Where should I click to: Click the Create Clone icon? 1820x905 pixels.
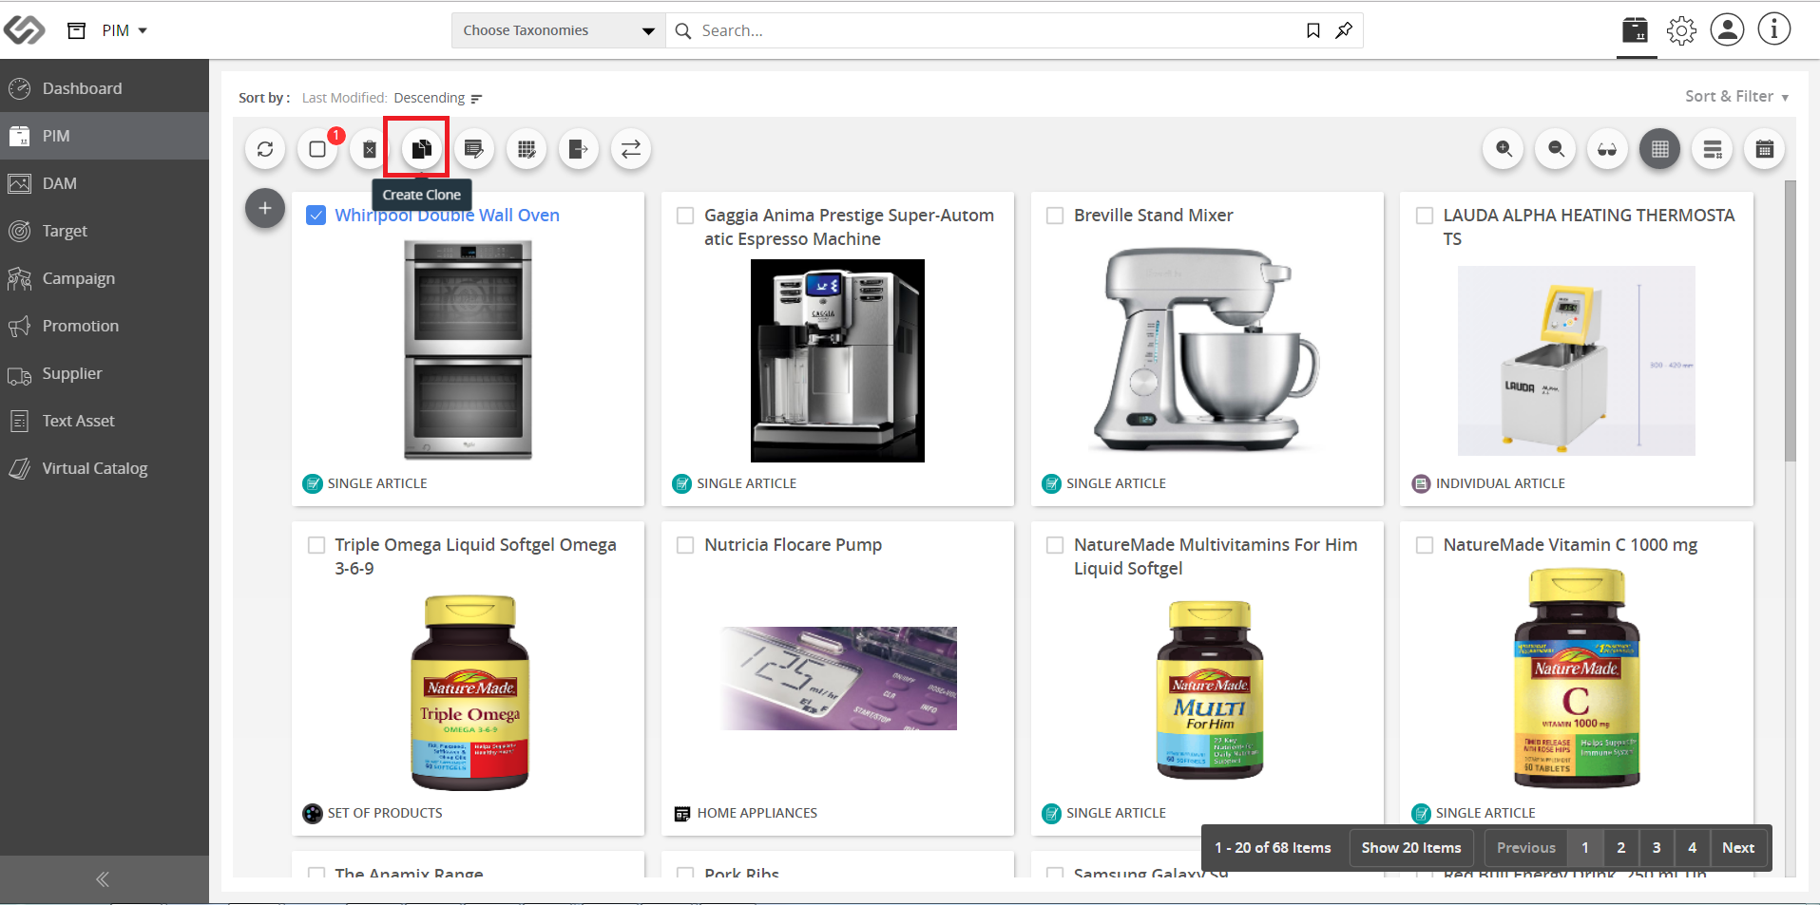tap(422, 149)
